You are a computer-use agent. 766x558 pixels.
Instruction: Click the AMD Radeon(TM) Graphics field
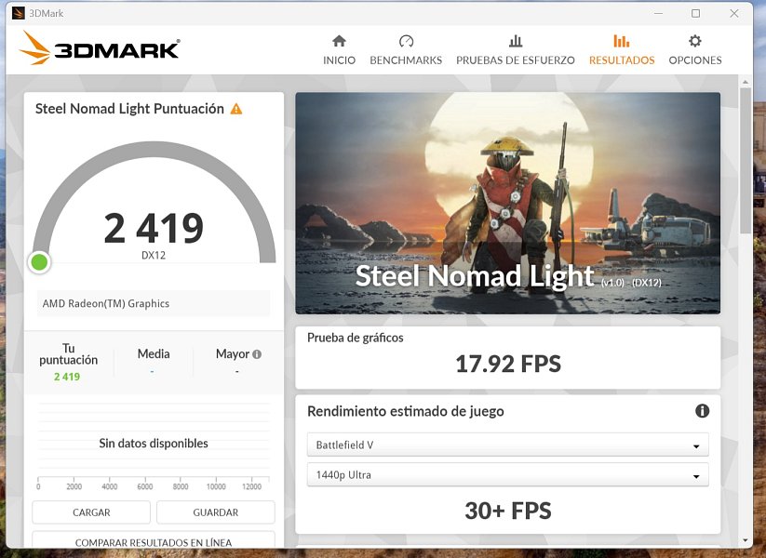point(154,303)
